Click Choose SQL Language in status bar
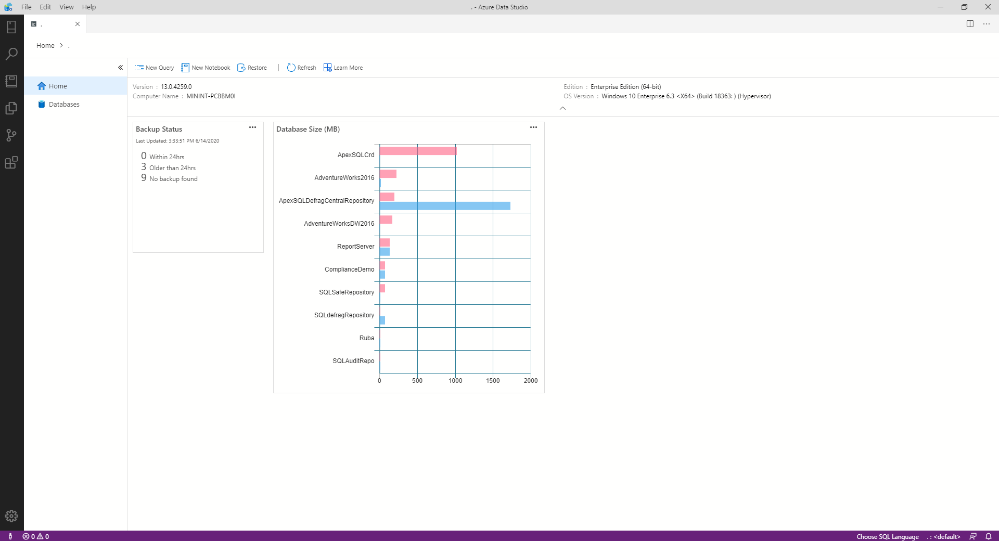999x541 pixels. tap(888, 536)
